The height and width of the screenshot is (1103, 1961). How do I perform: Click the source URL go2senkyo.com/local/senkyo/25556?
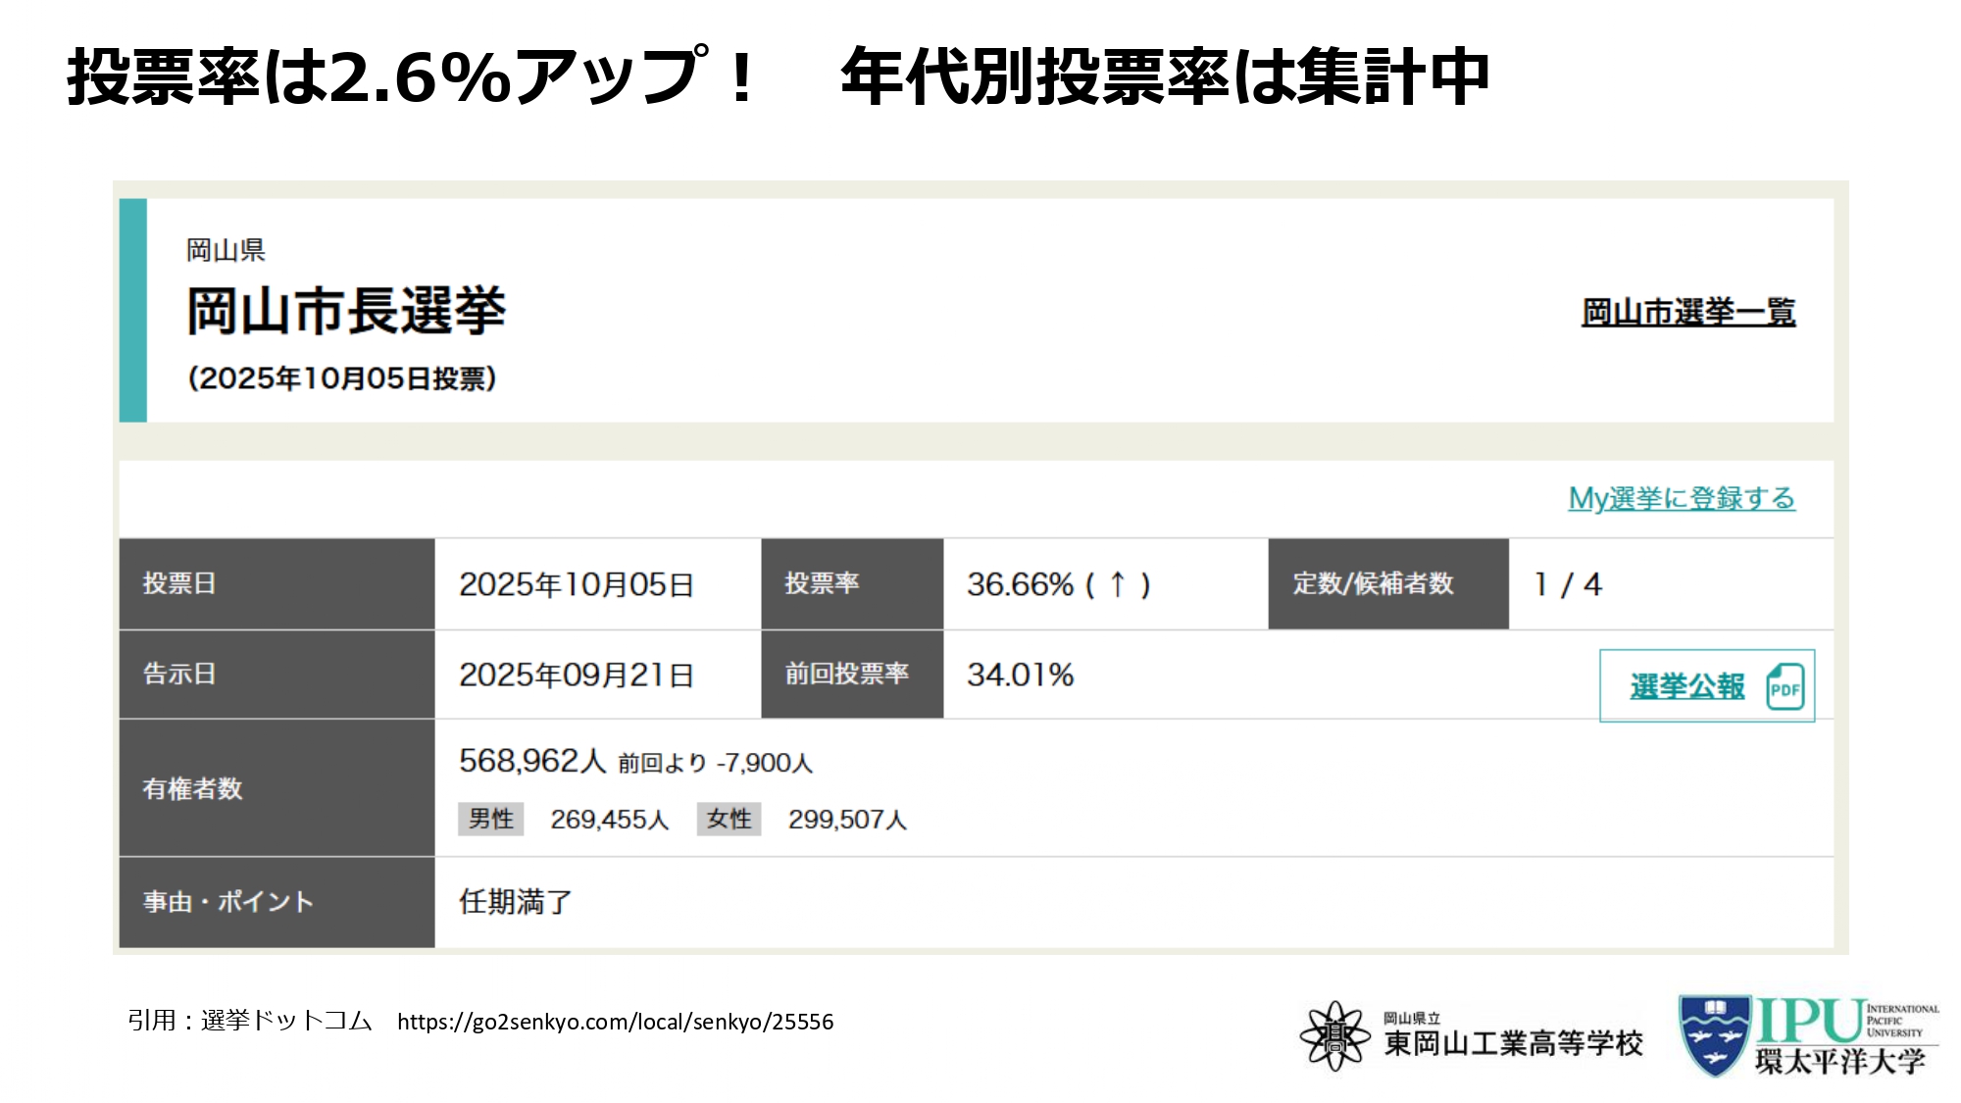[x=615, y=1022]
